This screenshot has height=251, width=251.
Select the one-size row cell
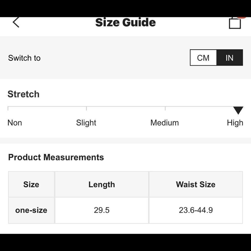tap(31, 210)
